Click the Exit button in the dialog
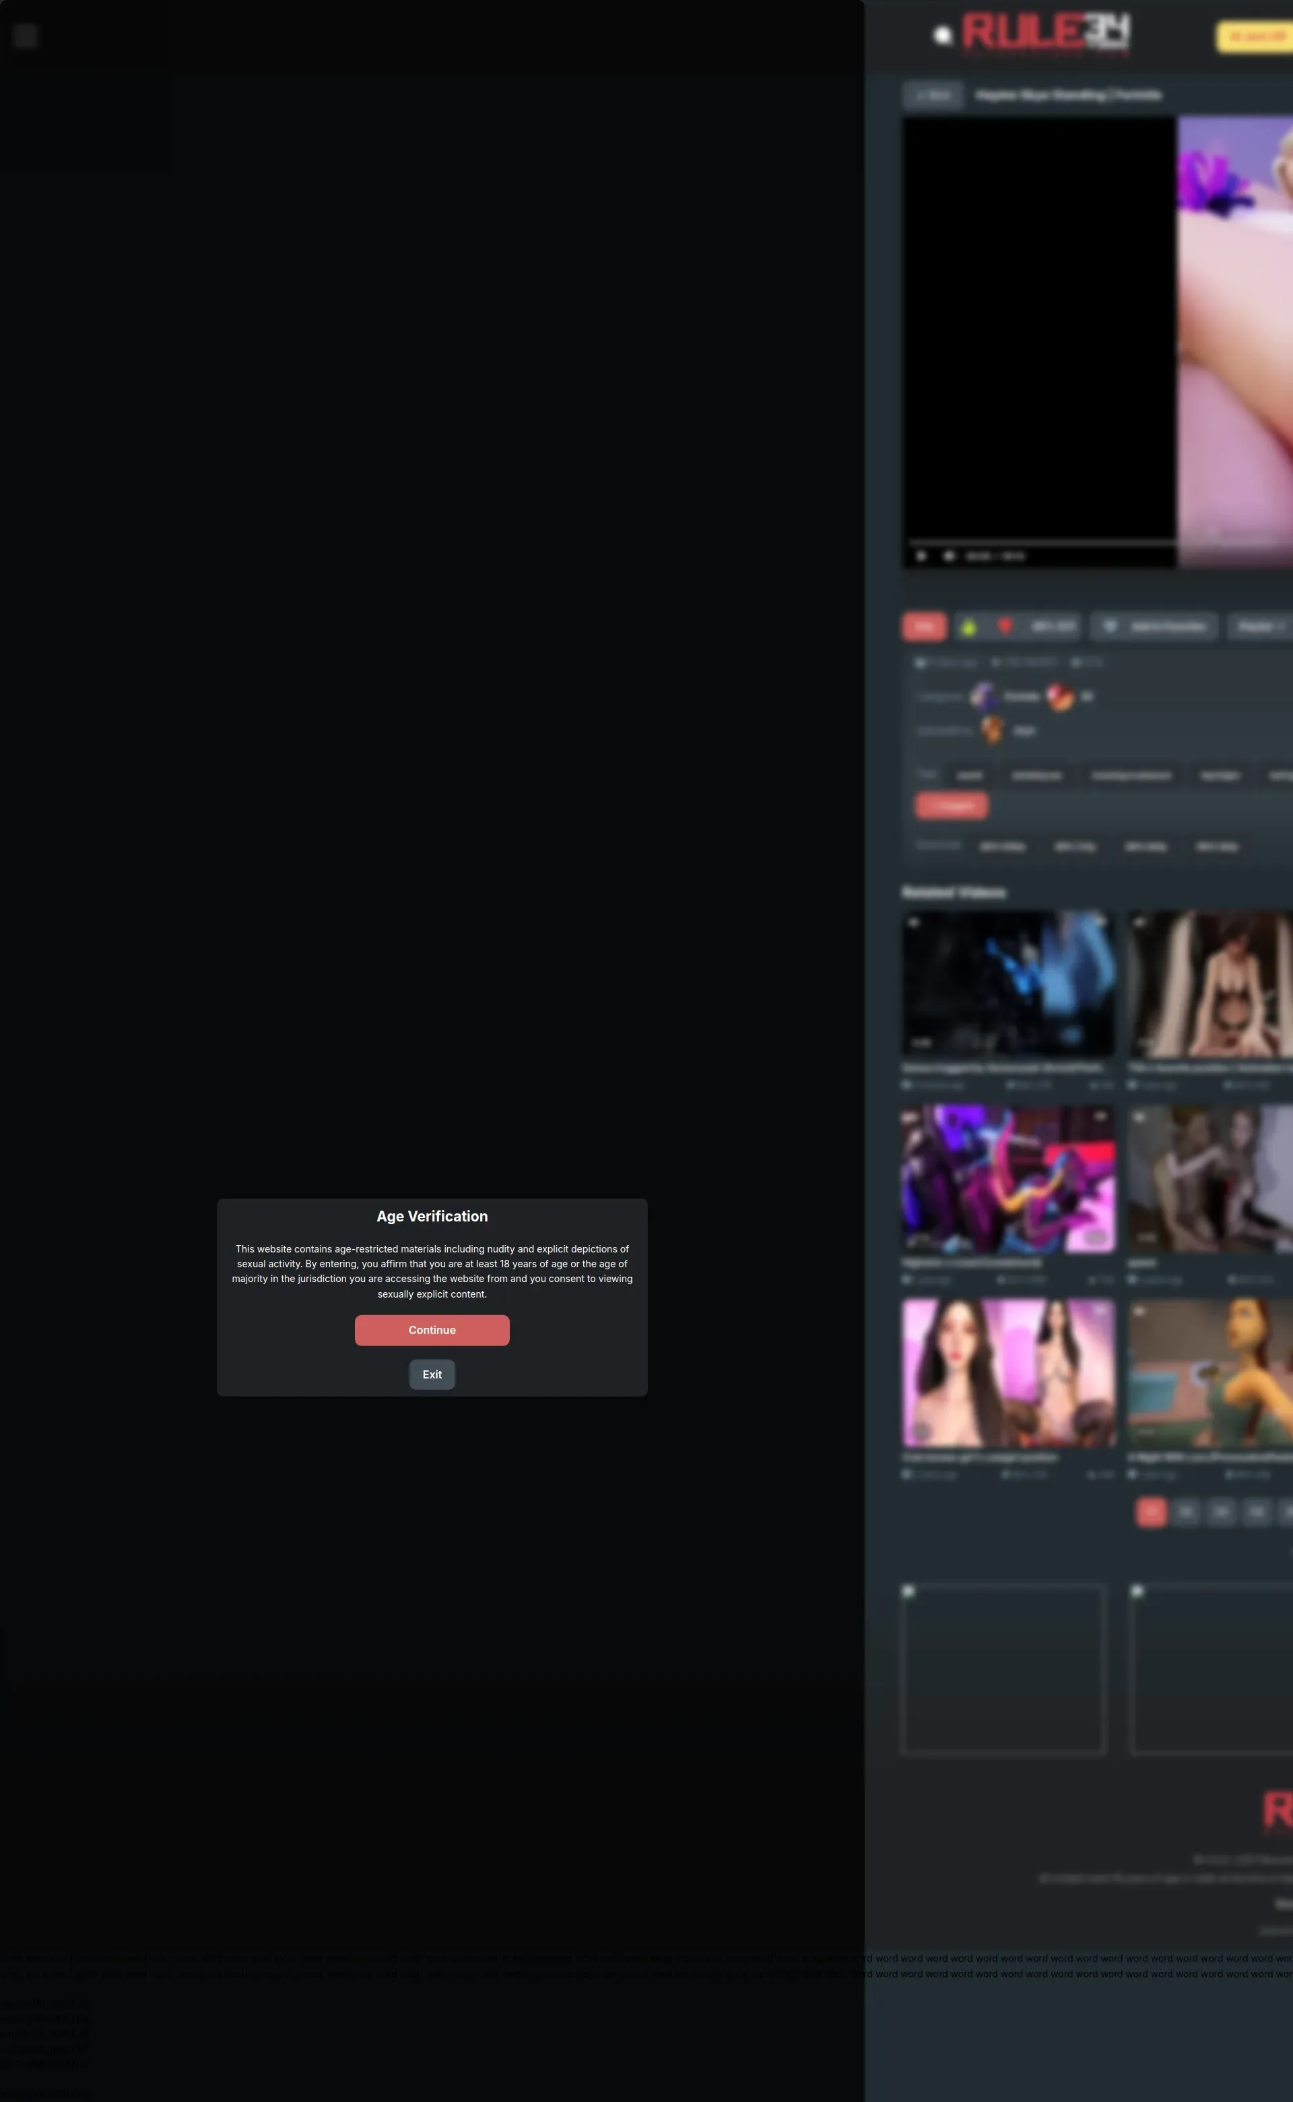This screenshot has height=2102, width=1293. coord(432,1374)
